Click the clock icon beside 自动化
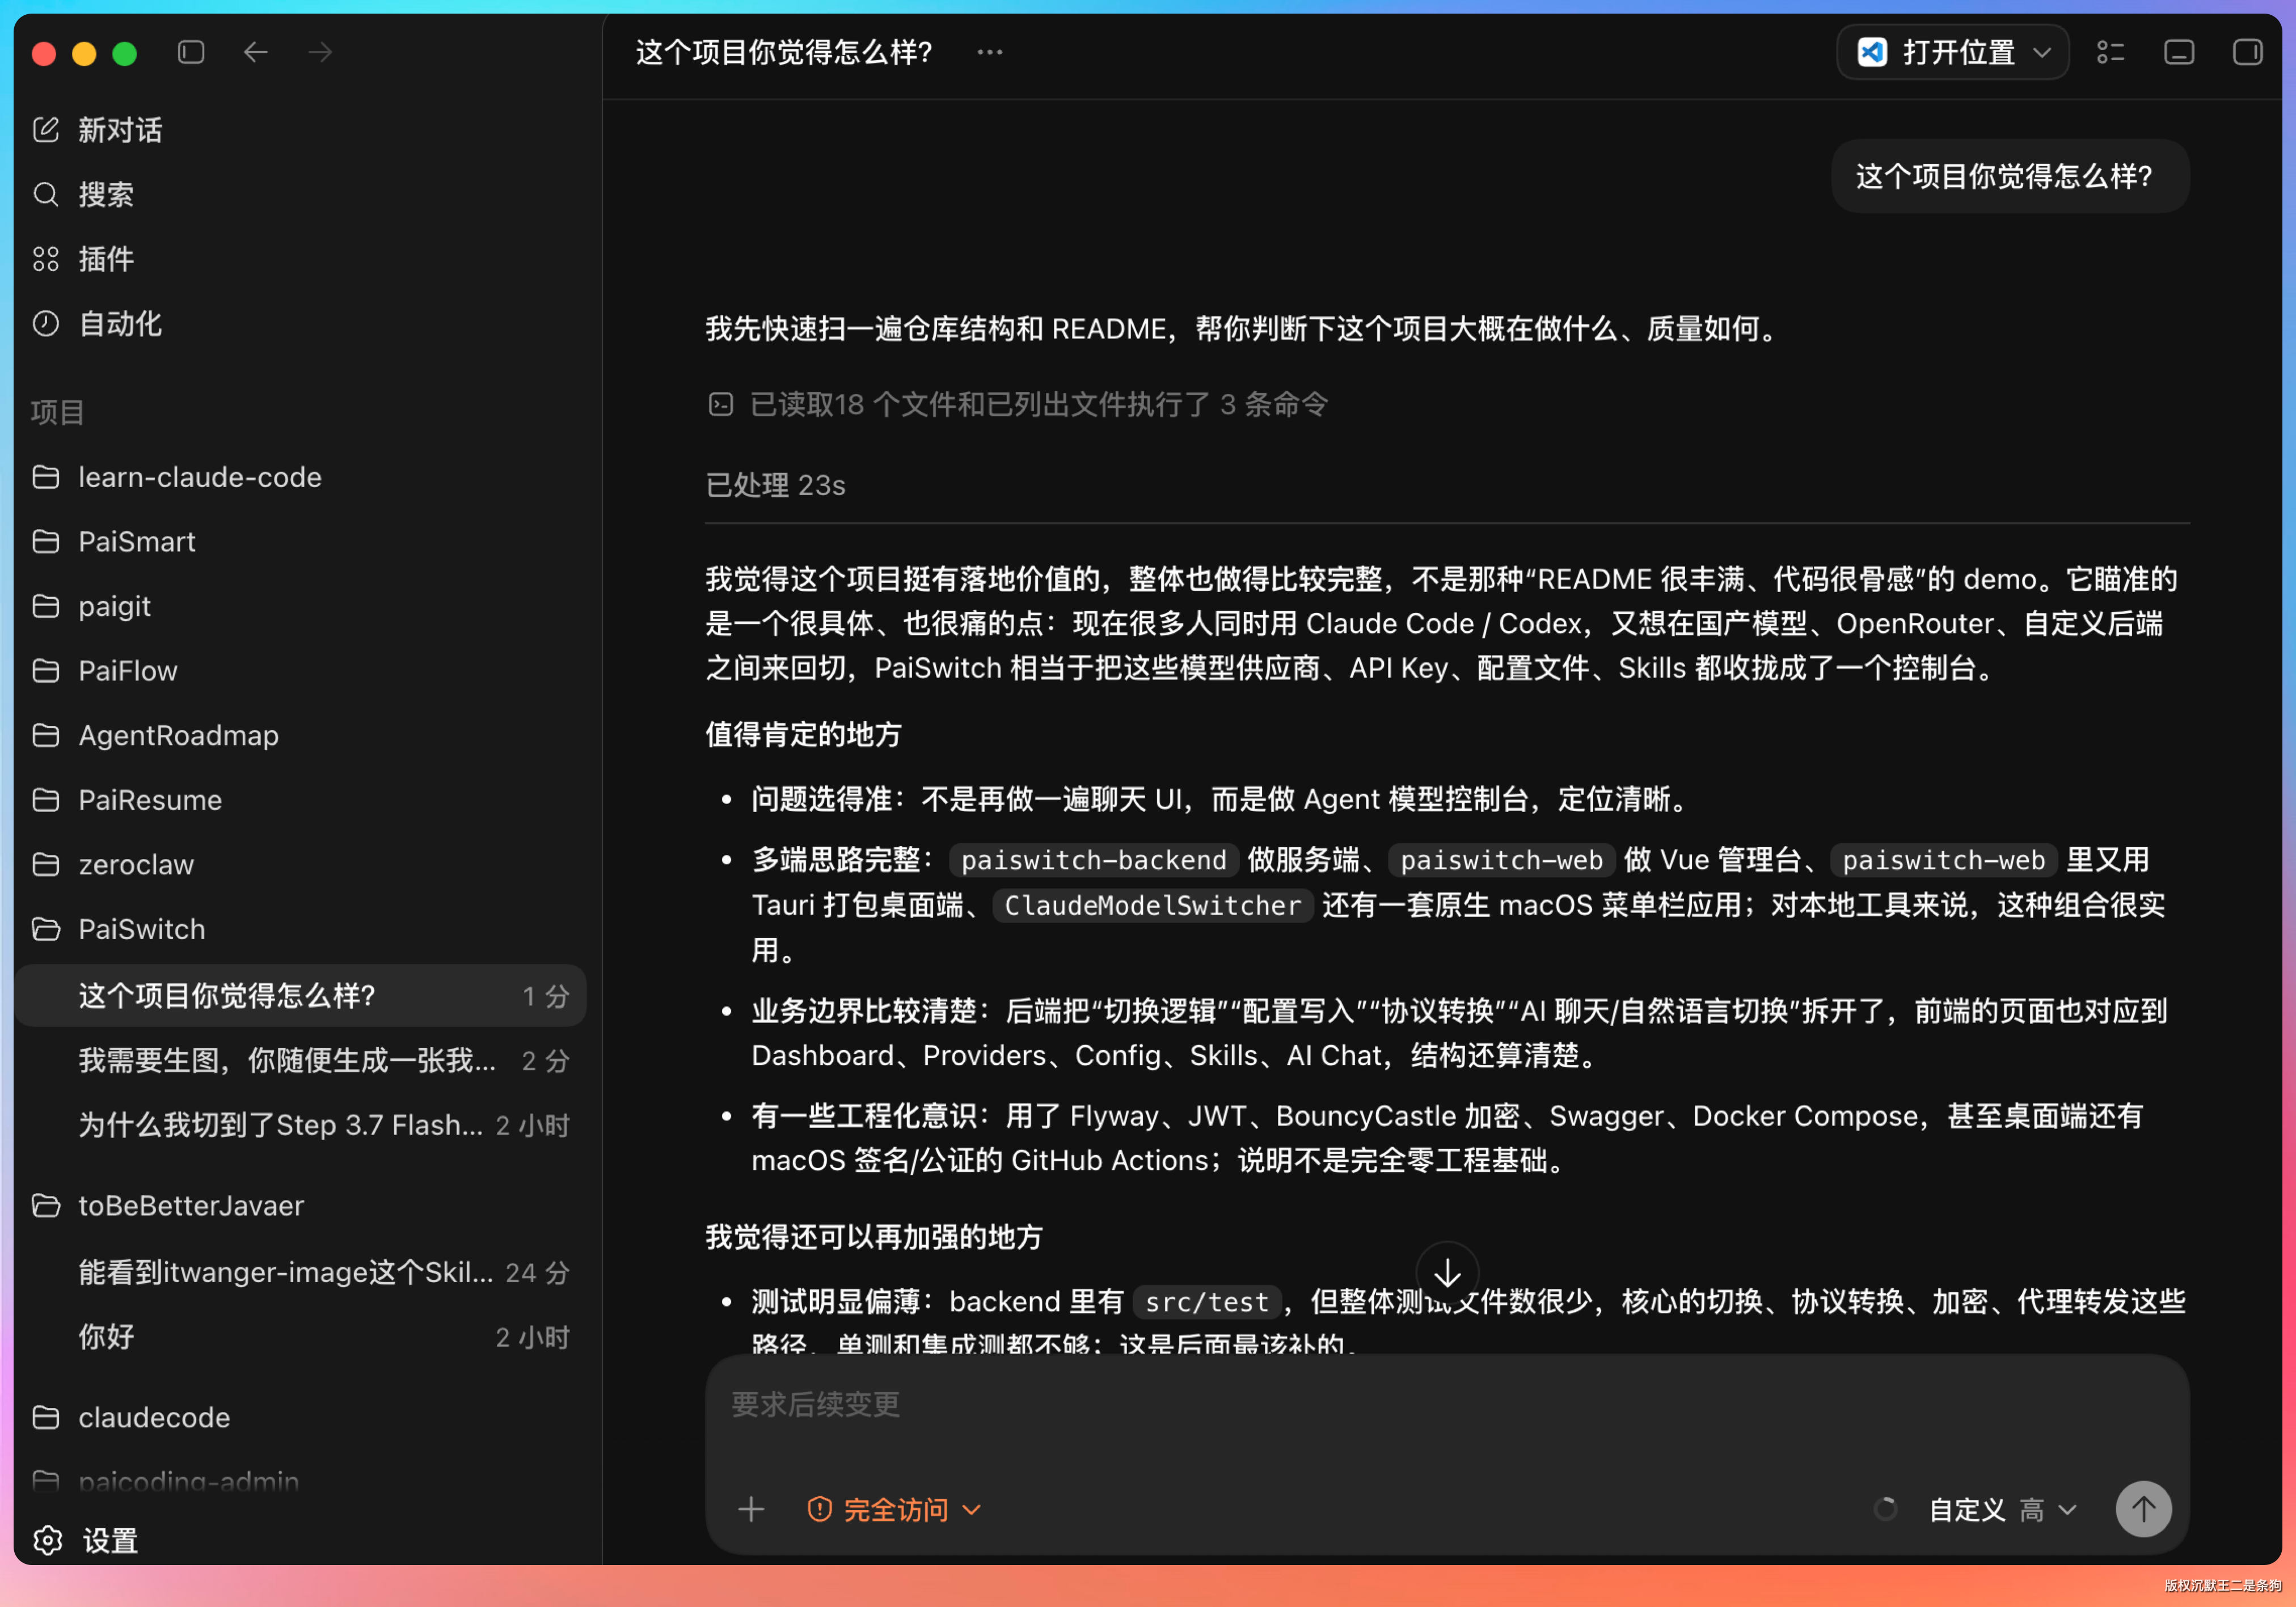This screenshot has height=1607, width=2296. click(x=46, y=323)
